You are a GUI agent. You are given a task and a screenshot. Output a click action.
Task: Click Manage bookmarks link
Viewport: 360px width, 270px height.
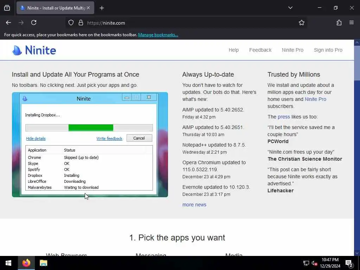pos(158,35)
